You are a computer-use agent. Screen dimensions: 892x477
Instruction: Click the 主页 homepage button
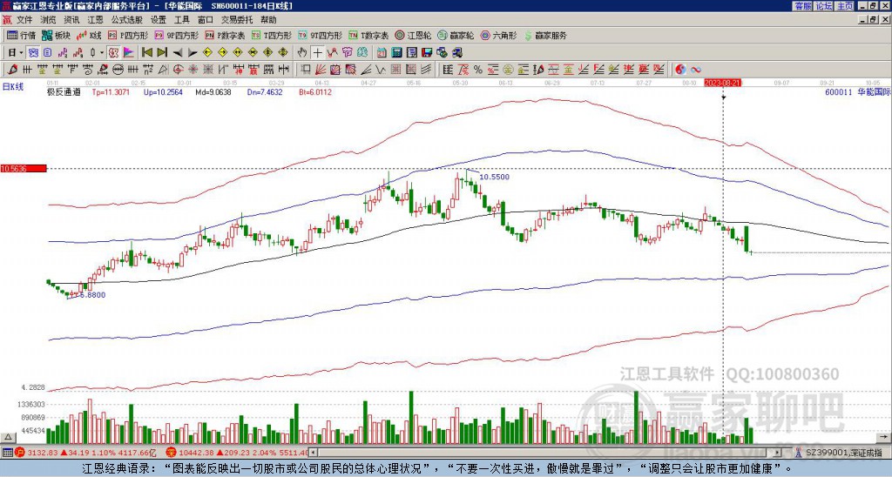[x=844, y=5]
